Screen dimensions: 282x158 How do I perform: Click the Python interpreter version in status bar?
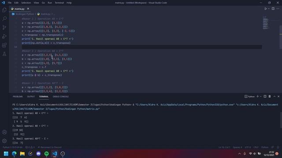13,147
